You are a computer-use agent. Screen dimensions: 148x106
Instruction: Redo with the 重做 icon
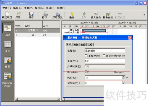[x=84, y=15]
